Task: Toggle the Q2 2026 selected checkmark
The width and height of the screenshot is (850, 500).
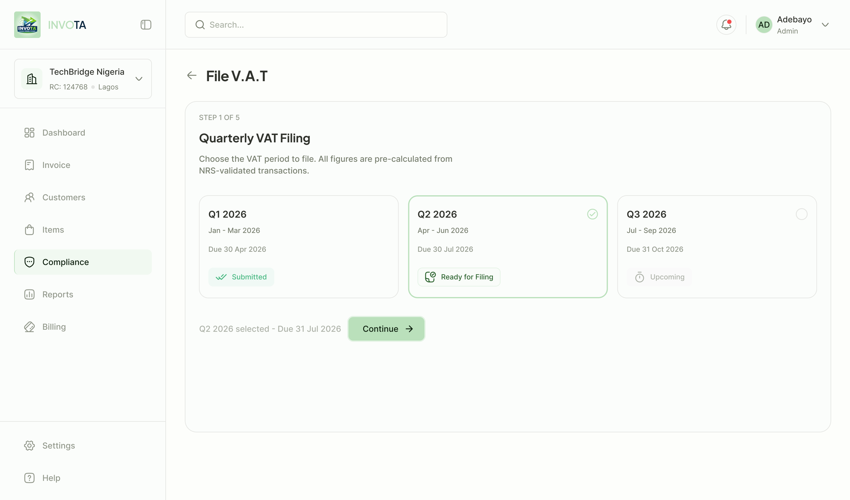Action: 592,214
